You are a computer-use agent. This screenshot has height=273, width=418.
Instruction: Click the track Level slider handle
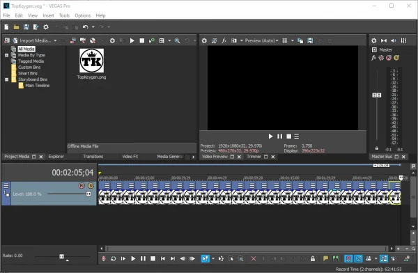[88, 194]
